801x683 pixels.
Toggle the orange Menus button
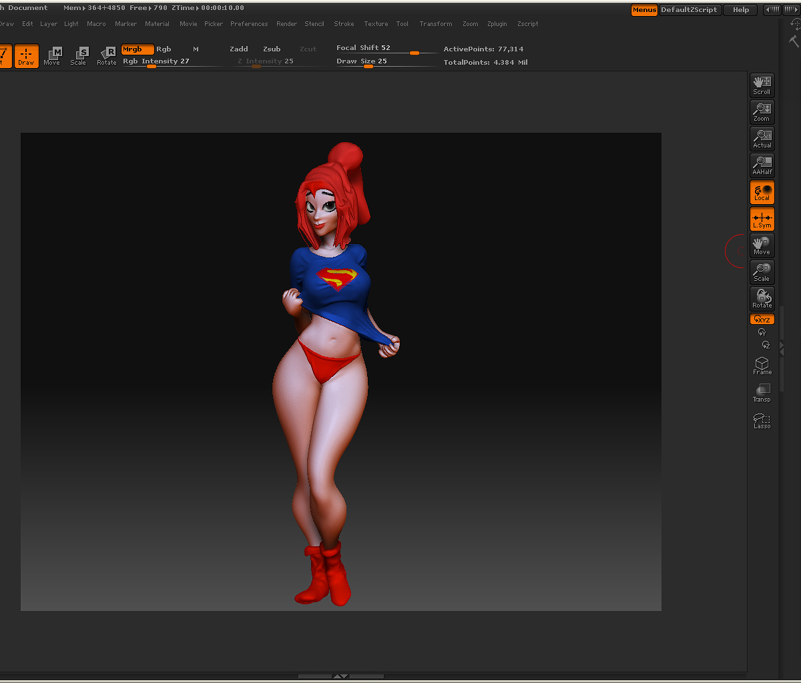(644, 10)
